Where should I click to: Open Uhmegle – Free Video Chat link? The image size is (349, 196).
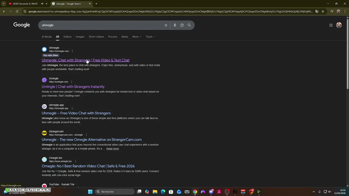coord(76,113)
